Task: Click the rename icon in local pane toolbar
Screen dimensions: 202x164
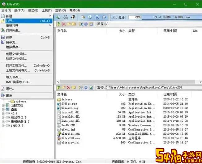Action: 74,88
